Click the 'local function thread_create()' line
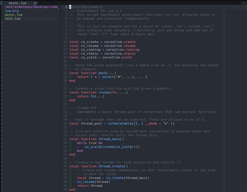247x192 pixels. click(x=98, y=167)
